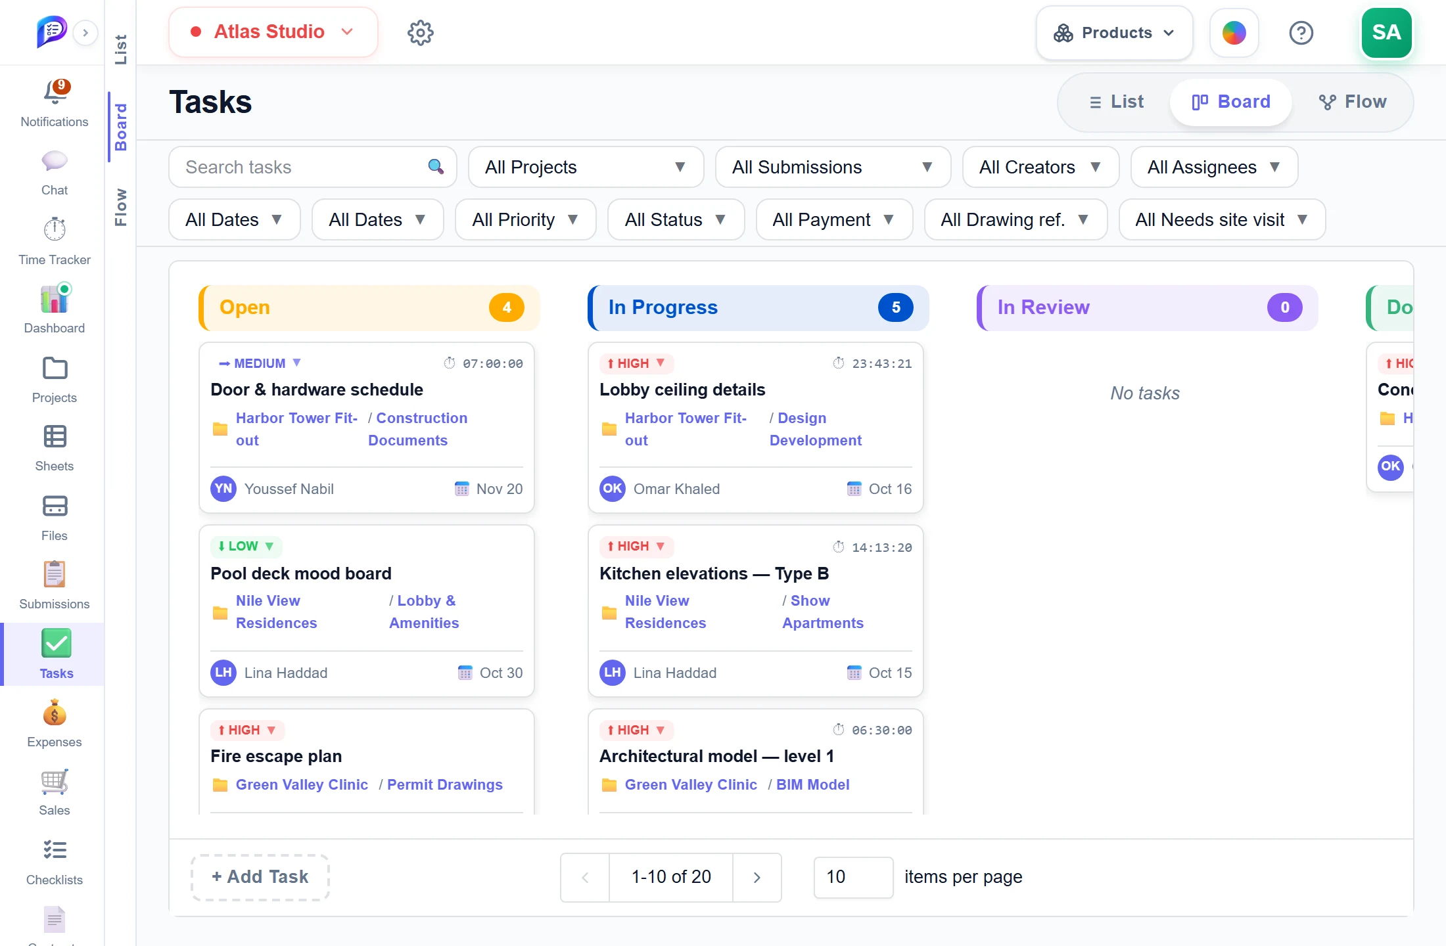
Task: Expand the All Priority filter
Action: coord(525,219)
